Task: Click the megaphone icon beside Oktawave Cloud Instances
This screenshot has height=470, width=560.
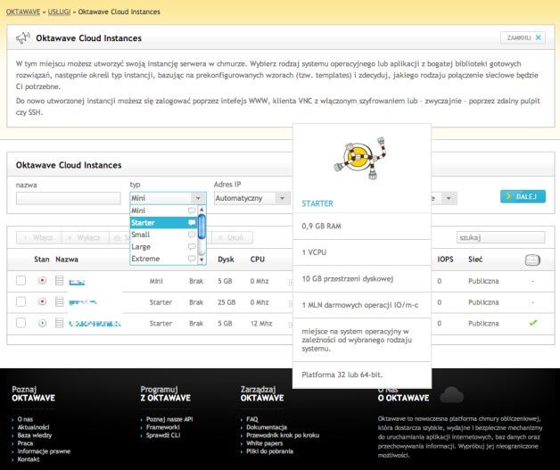Action: coord(23,37)
